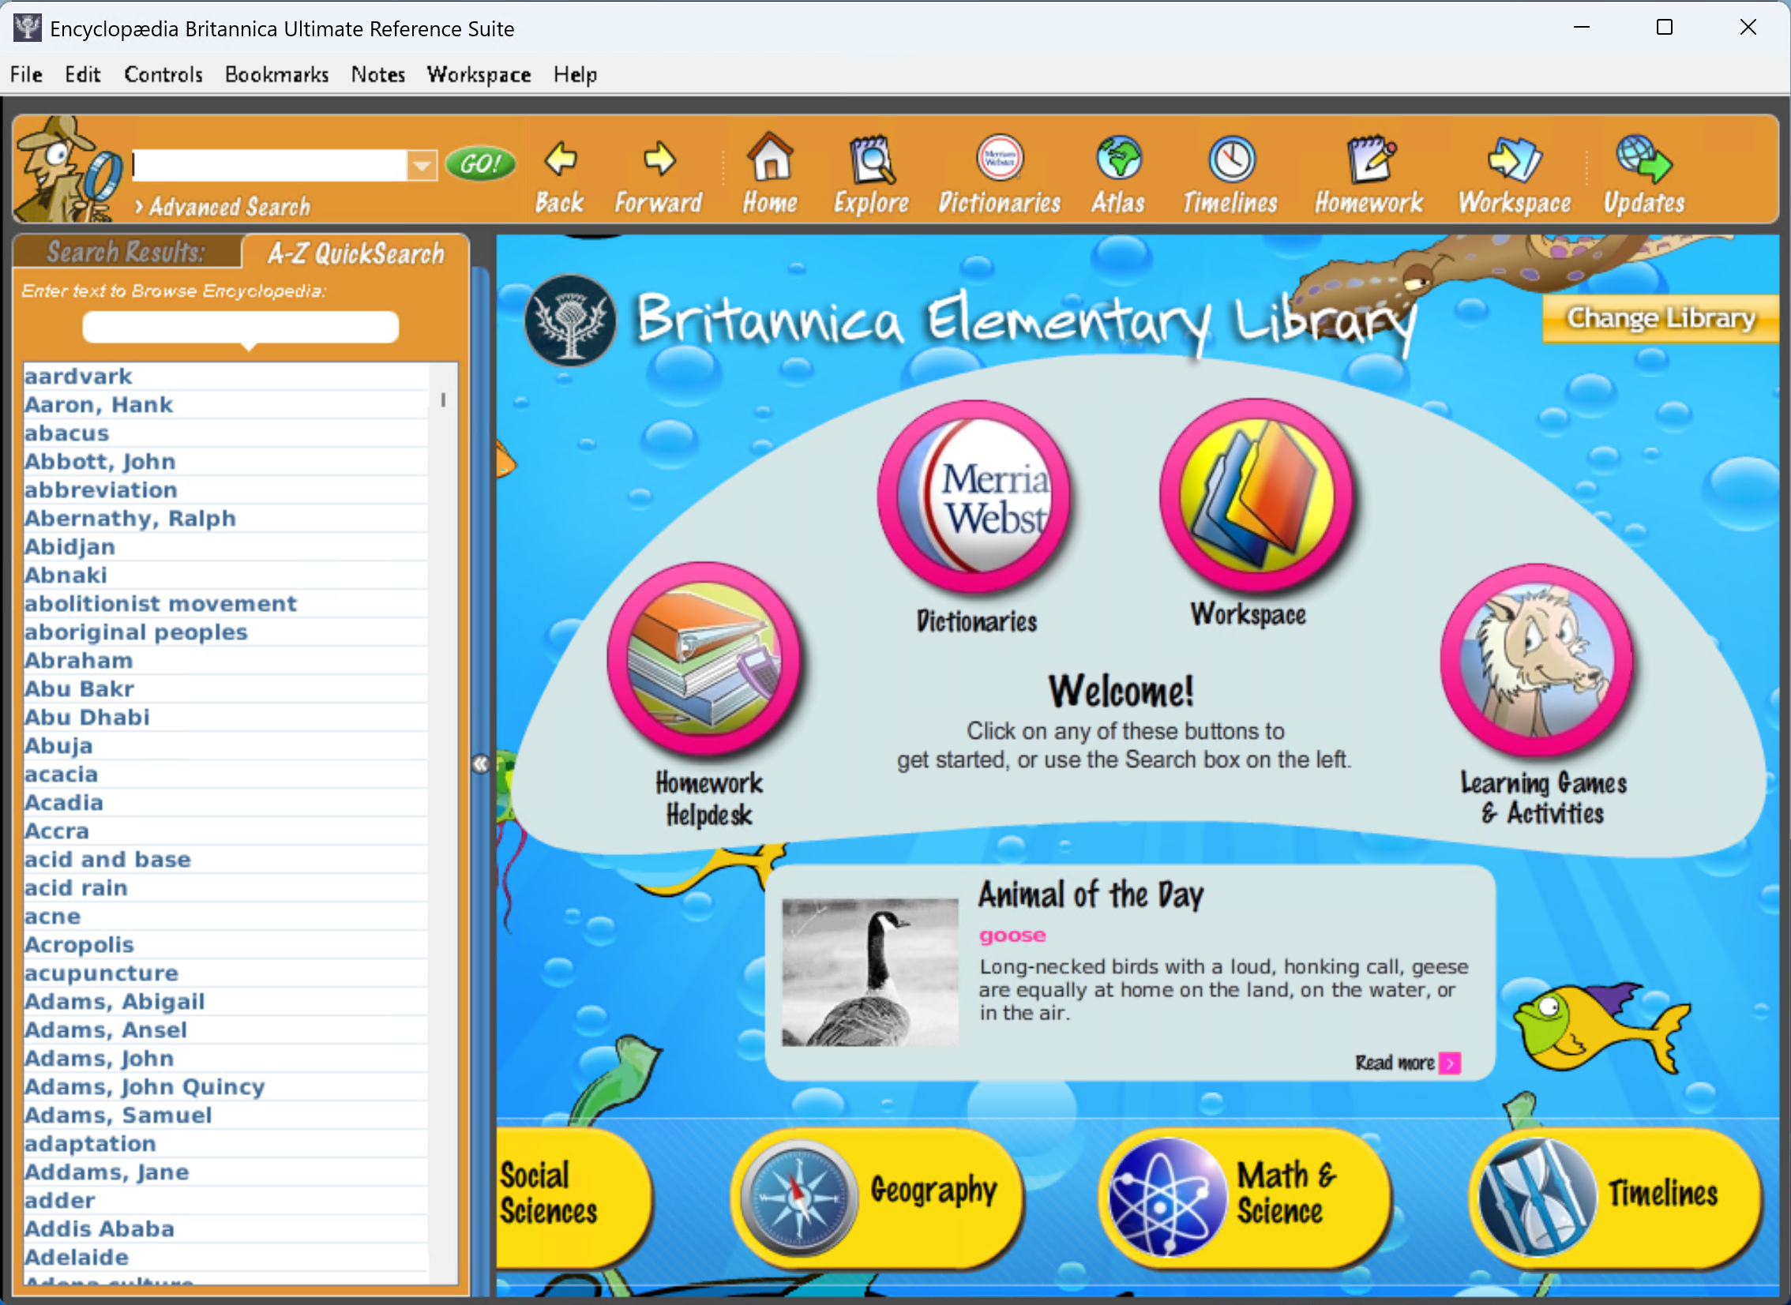
Task: Click the detective mascot search icon
Action: [x=69, y=169]
